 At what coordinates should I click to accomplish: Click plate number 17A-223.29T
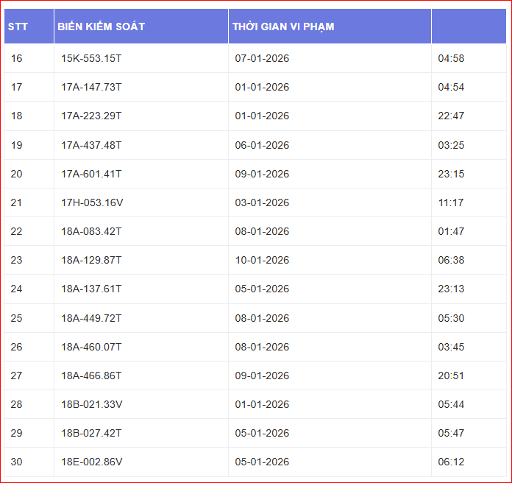click(x=91, y=116)
